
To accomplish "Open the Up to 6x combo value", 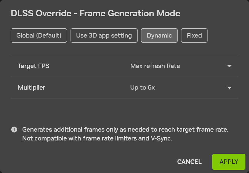I will coord(181,88).
